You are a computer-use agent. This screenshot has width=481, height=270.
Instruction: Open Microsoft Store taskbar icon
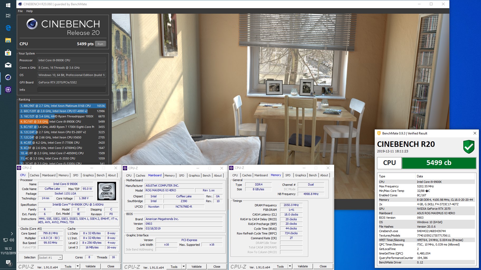pos(8,53)
